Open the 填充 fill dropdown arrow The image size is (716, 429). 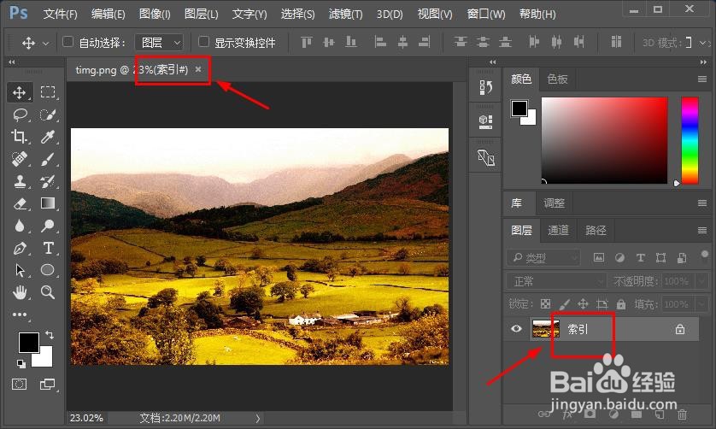click(701, 304)
